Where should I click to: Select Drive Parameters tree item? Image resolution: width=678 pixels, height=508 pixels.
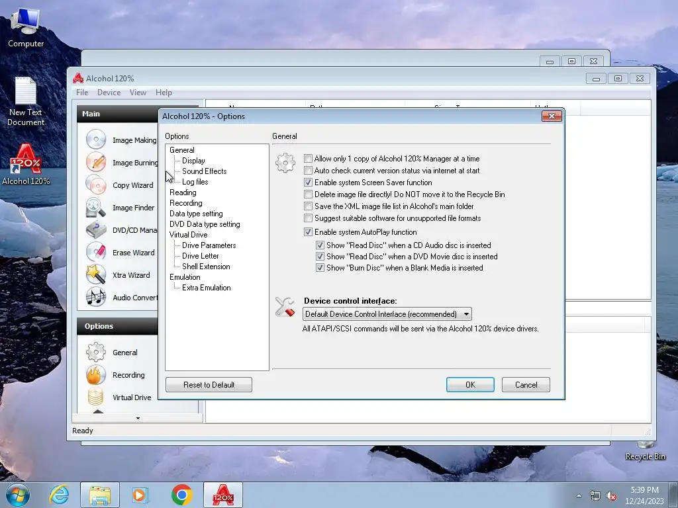209,245
